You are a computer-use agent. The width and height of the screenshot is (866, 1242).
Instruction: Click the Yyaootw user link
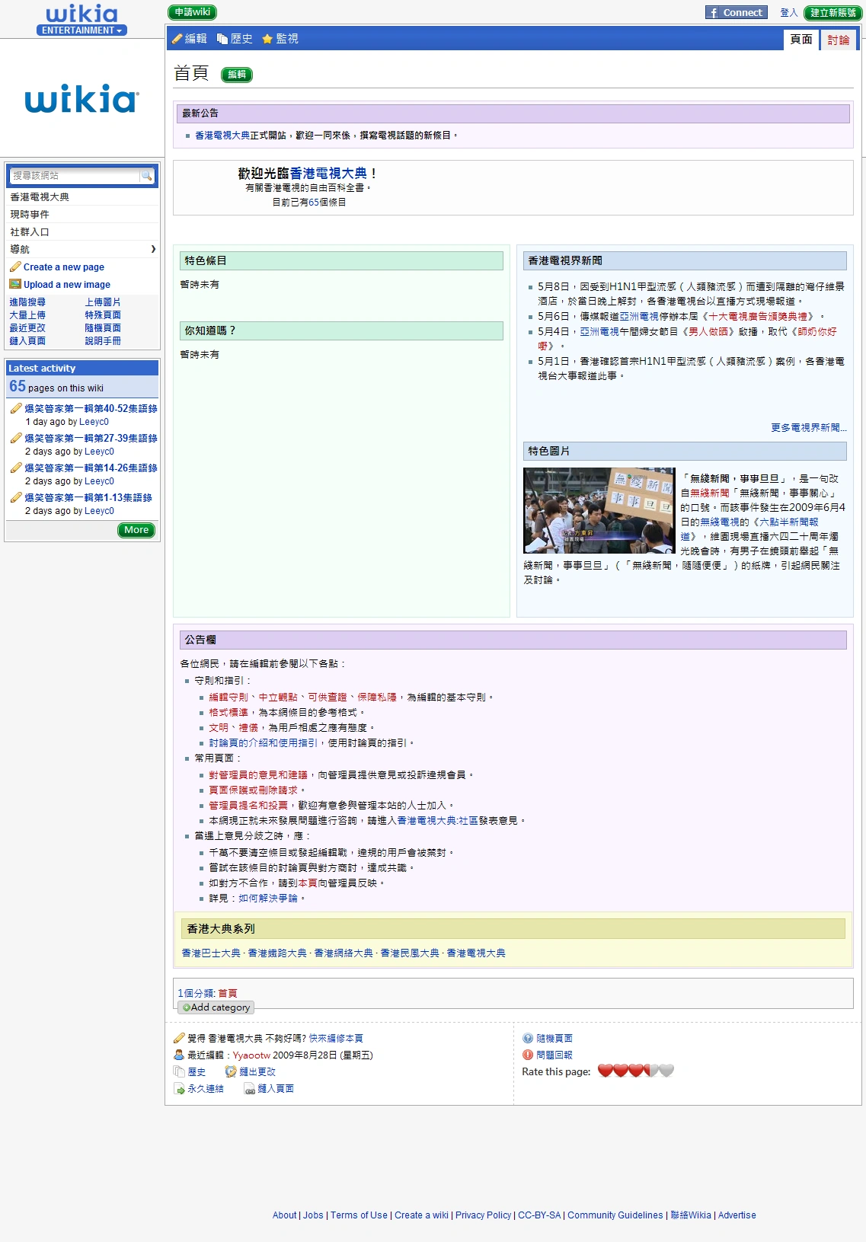pos(251,1055)
